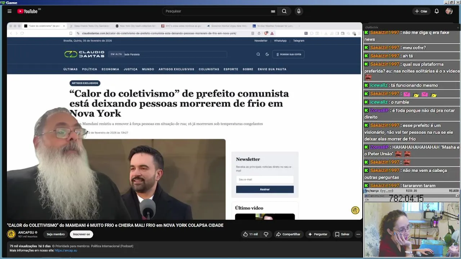Screen dimensions: 461x259
Task: Click the EM ALTA trending label
Action: (116, 54)
